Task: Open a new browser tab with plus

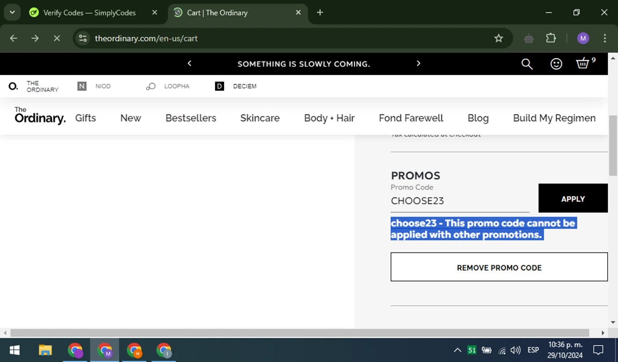Action: click(x=320, y=12)
